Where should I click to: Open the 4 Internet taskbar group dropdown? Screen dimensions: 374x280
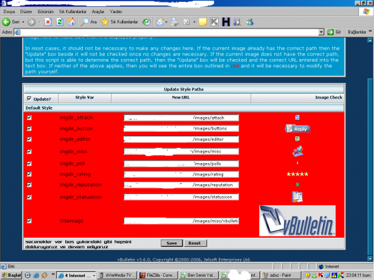click(94, 276)
